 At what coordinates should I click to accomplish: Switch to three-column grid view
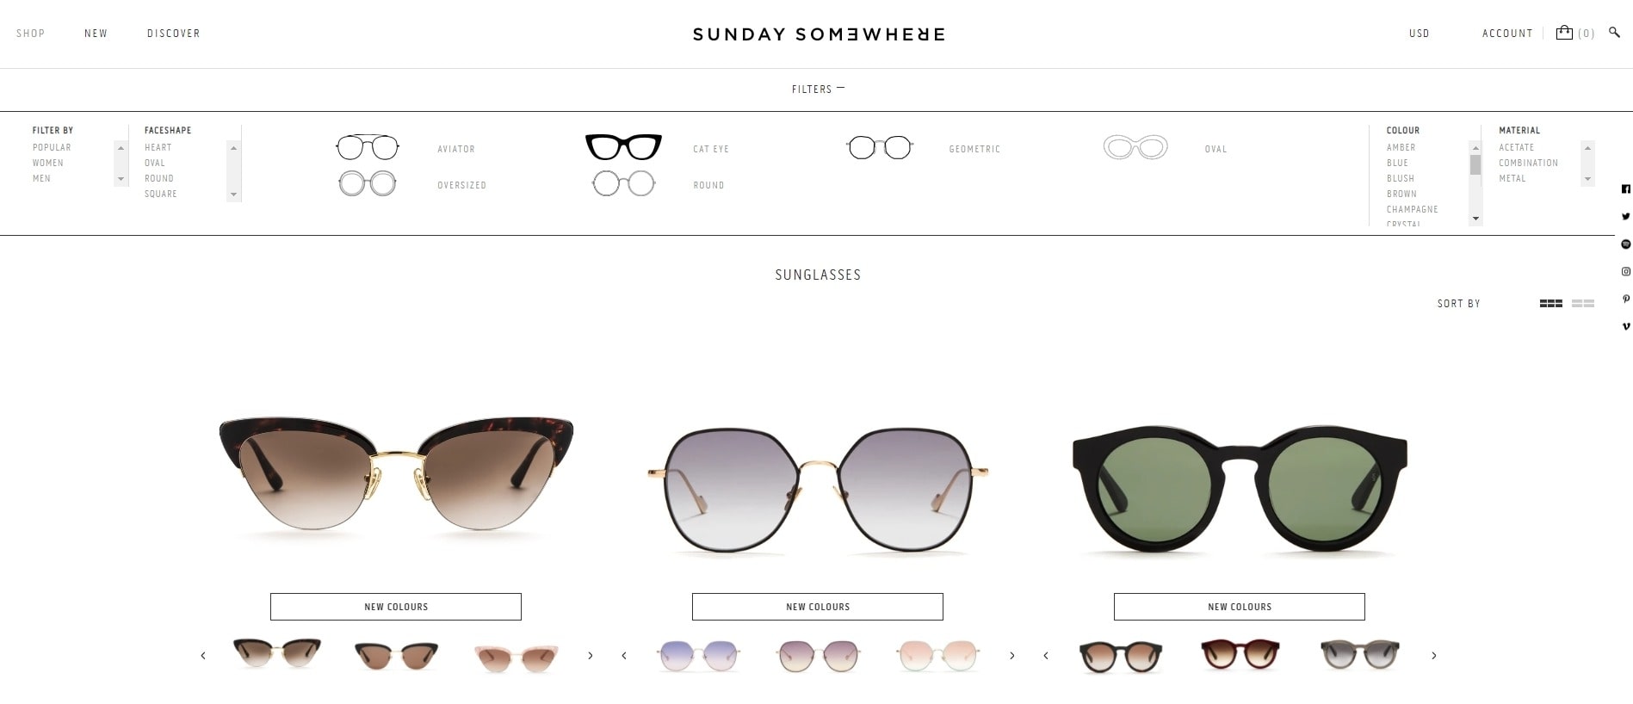coord(1550,304)
